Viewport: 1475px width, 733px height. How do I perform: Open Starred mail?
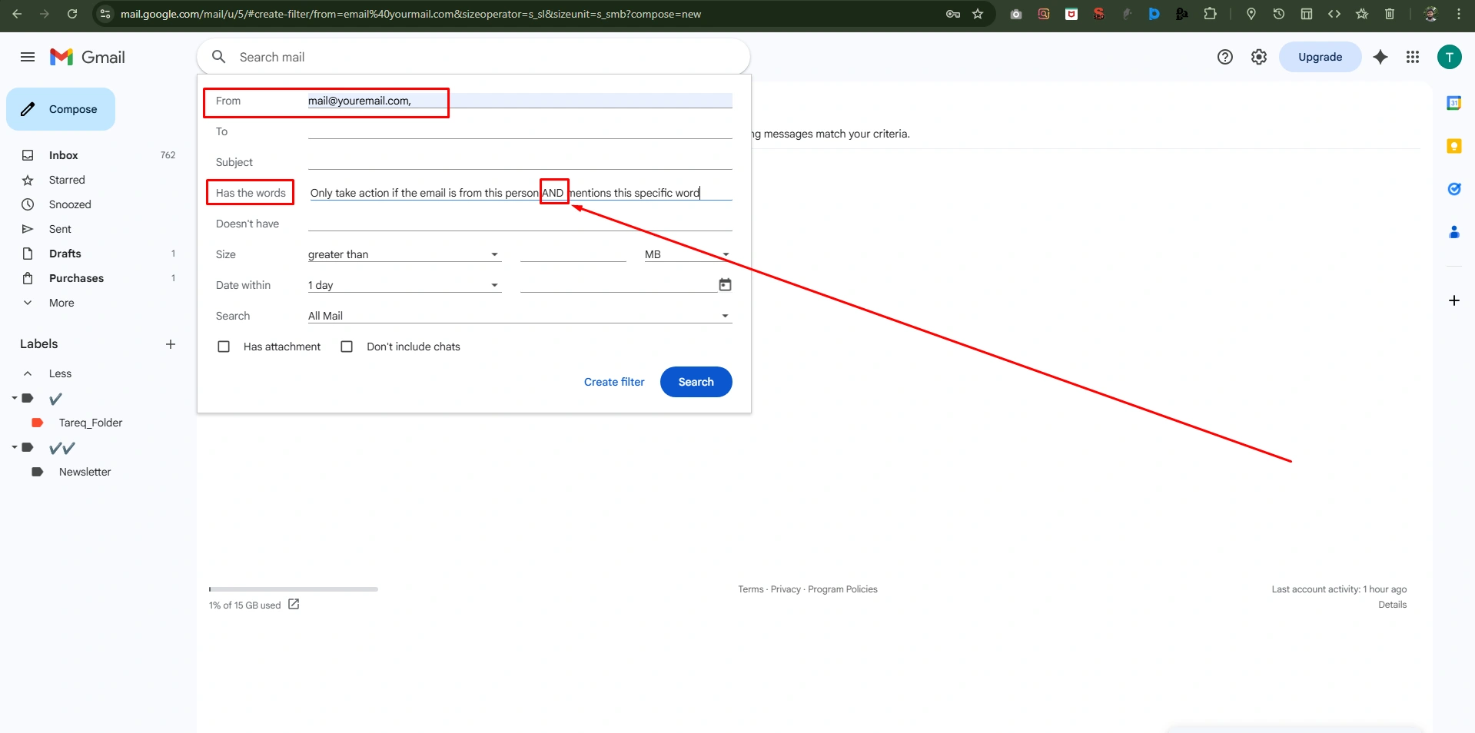point(67,180)
